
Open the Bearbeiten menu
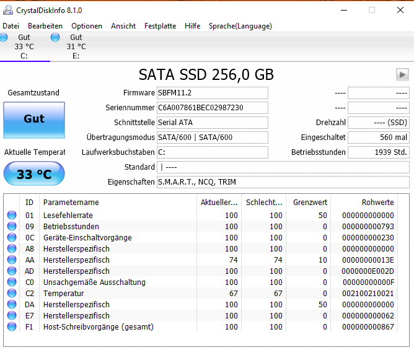tap(45, 26)
